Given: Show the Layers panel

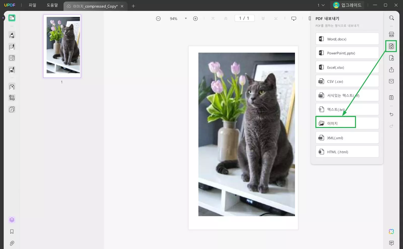Looking at the screenshot, I should 12,220.
